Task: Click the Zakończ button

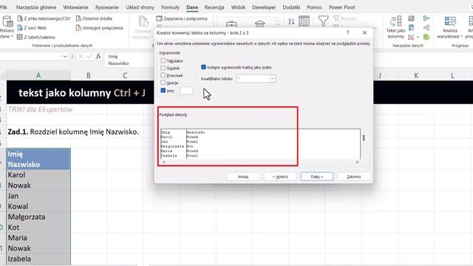Action: pyautogui.click(x=354, y=177)
